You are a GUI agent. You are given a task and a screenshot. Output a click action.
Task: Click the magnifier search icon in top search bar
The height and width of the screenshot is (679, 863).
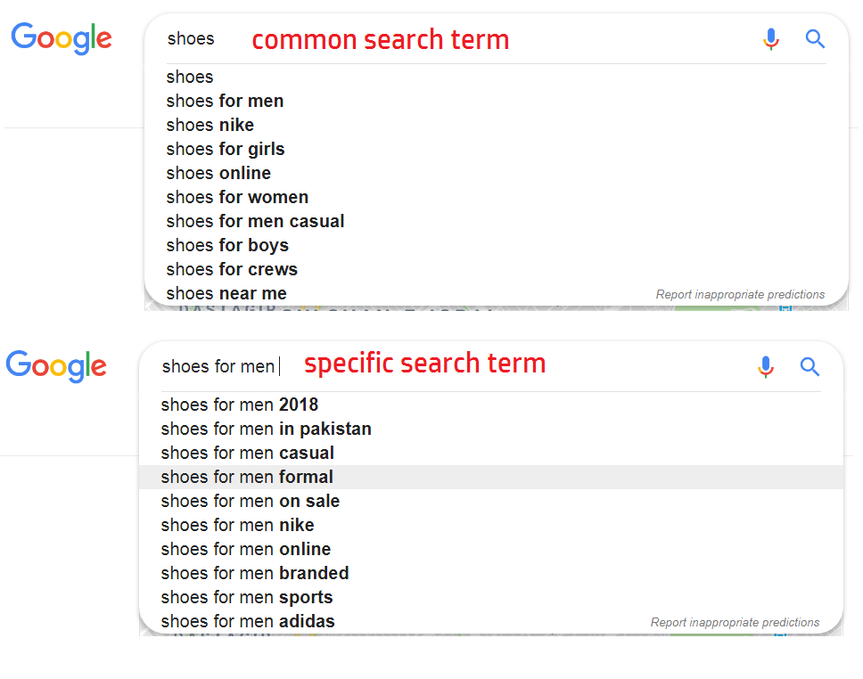coord(815,39)
